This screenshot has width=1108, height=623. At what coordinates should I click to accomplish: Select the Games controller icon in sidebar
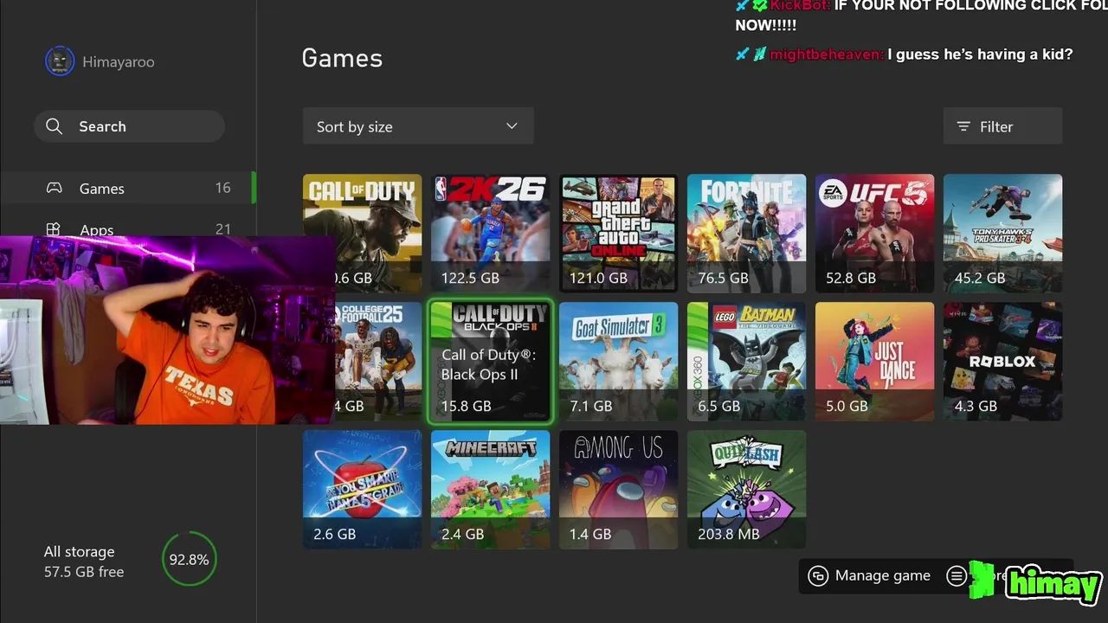(x=54, y=188)
